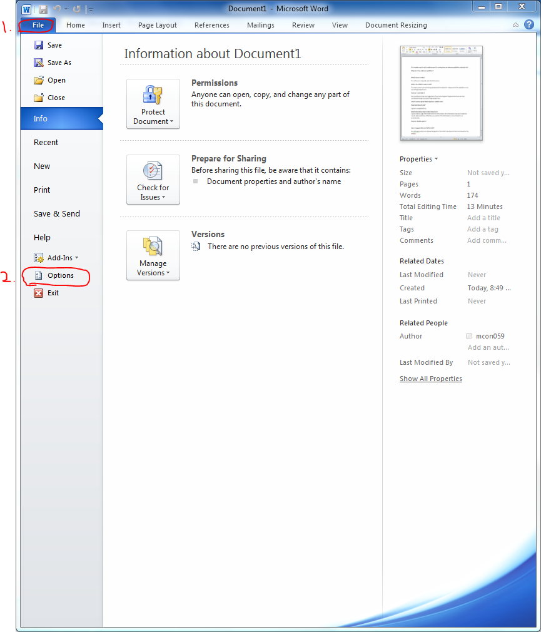Screen dimensions: 541x632
Task: Select Info in the Backstage sidebar
Action: tap(62, 118)
